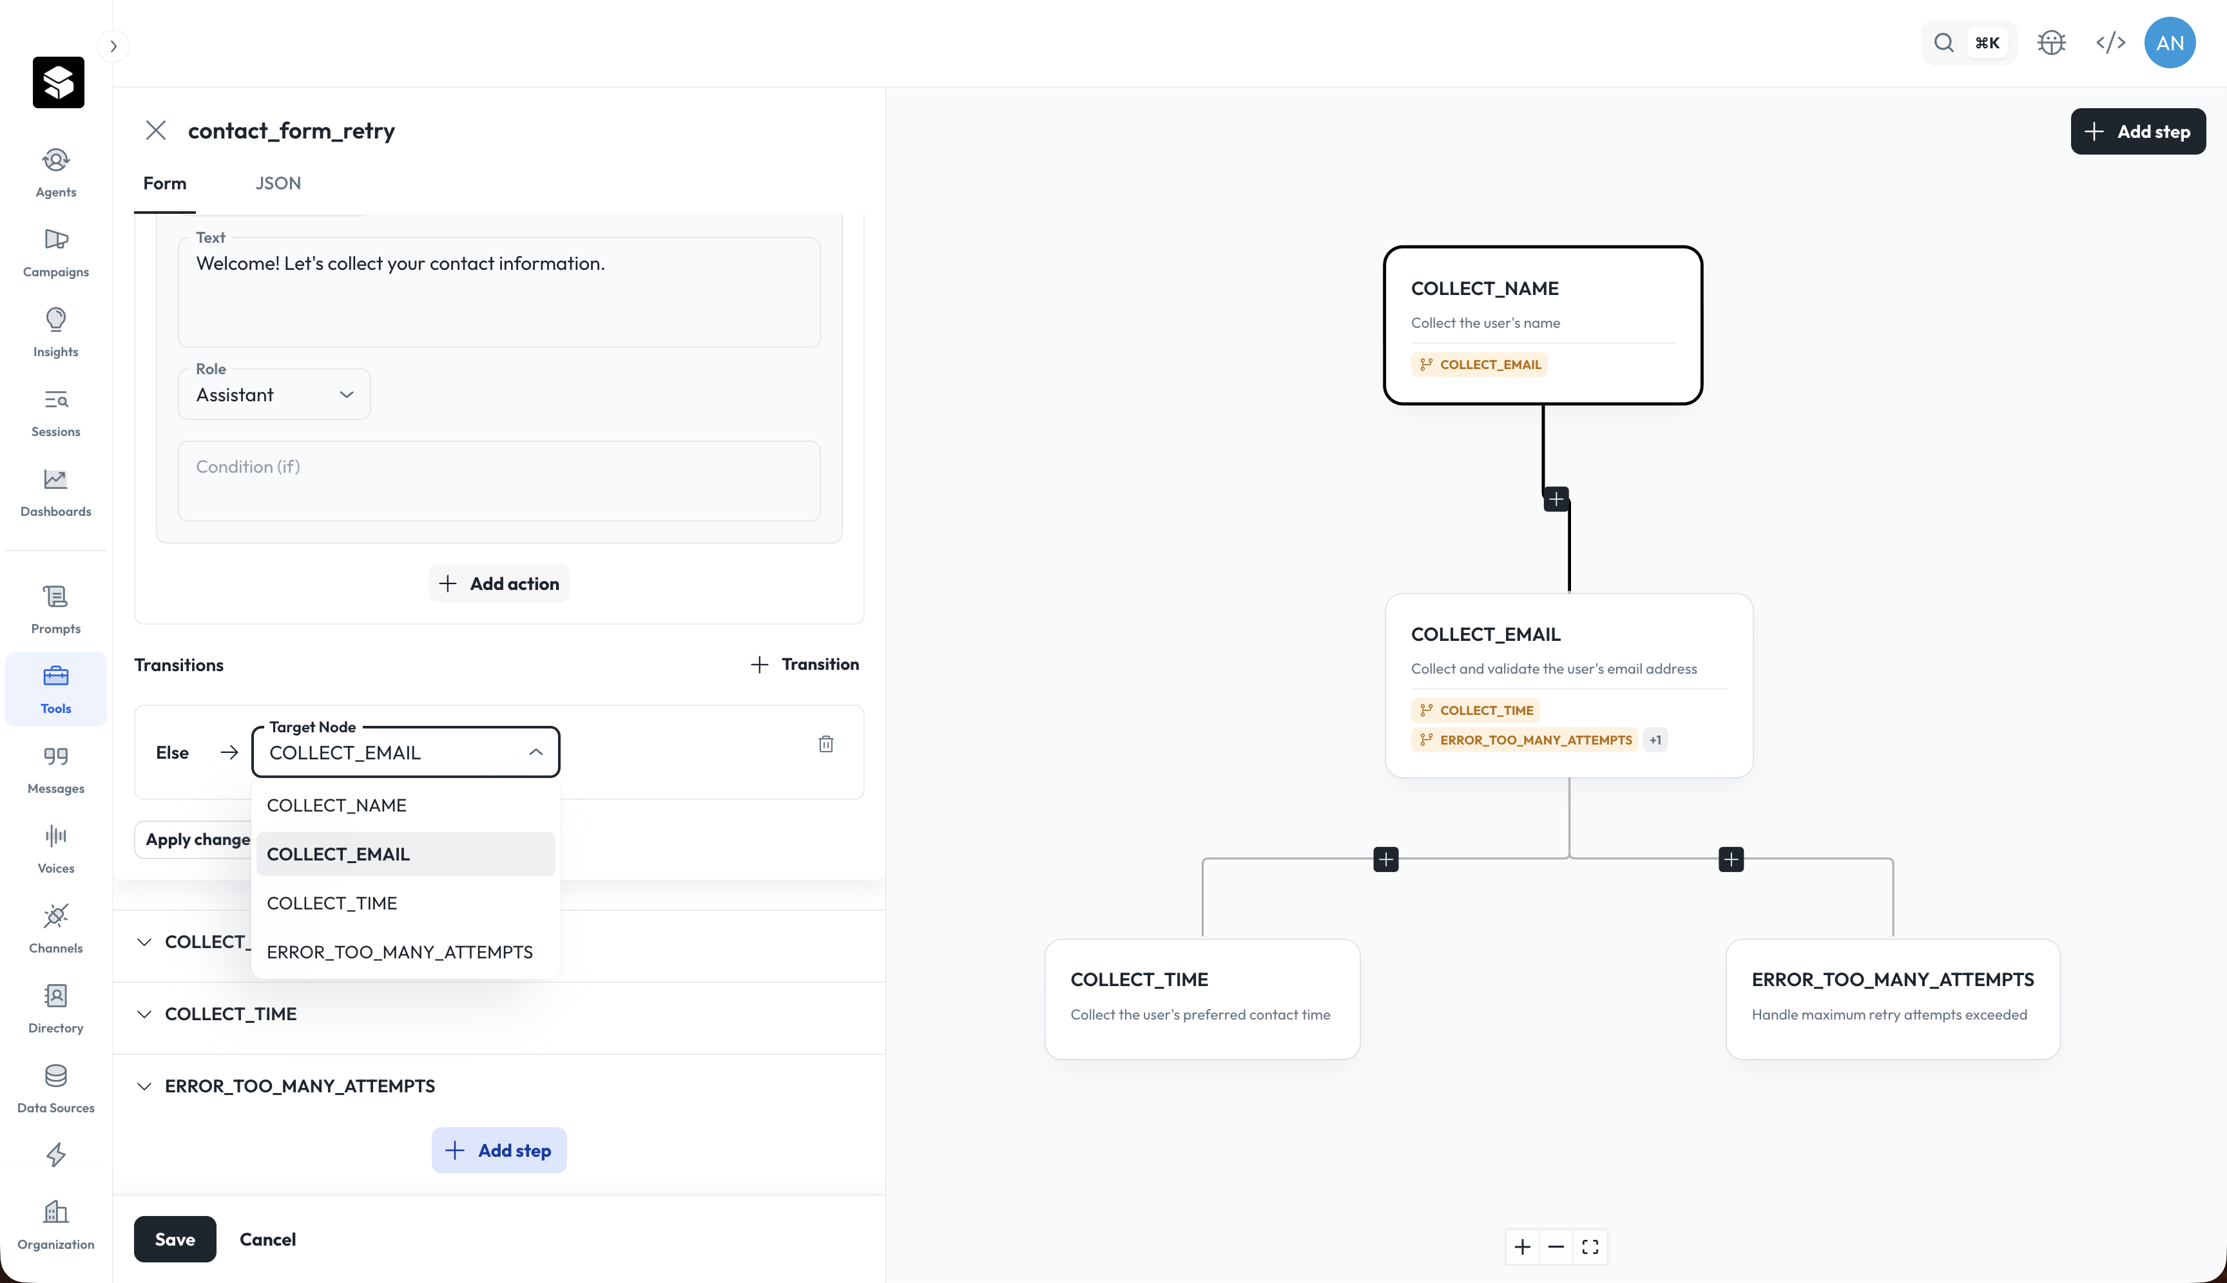The width and height of the screenshot is (2227, 1283).
Task: Expand the ERROR_TOO_MANY_ATTEMPTS step section
Action: [x=300, y=1087]
